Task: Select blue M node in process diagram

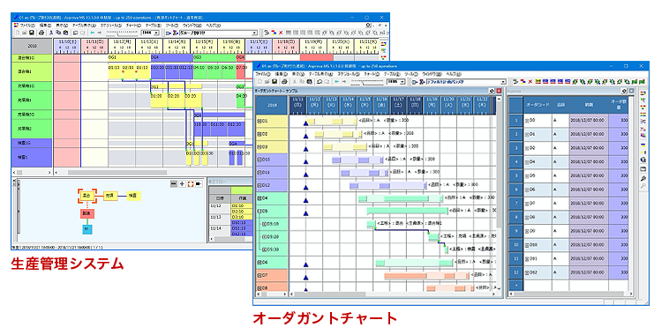Action: (x=87, y=229)
